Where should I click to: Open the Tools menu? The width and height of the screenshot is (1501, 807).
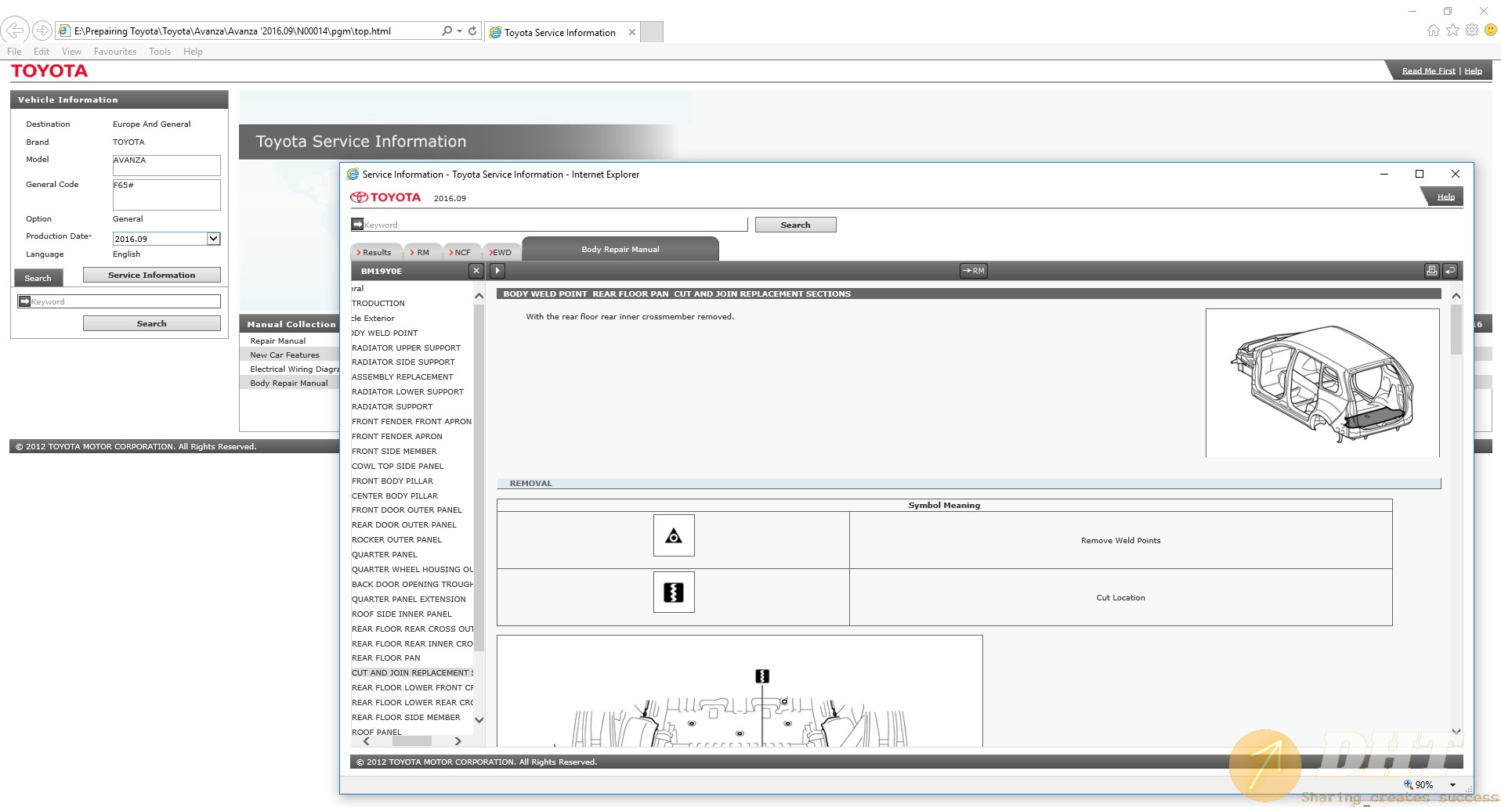[x=160, y=52]
